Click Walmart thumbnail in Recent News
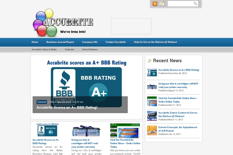 tap(152, 116)
